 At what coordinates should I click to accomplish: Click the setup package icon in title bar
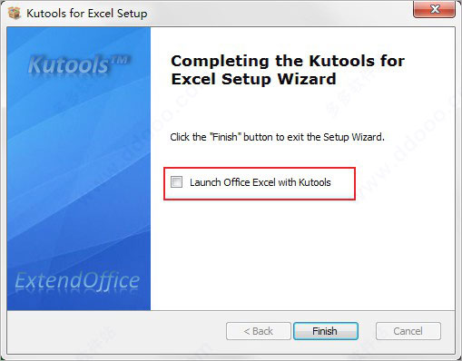click(14, 13)
